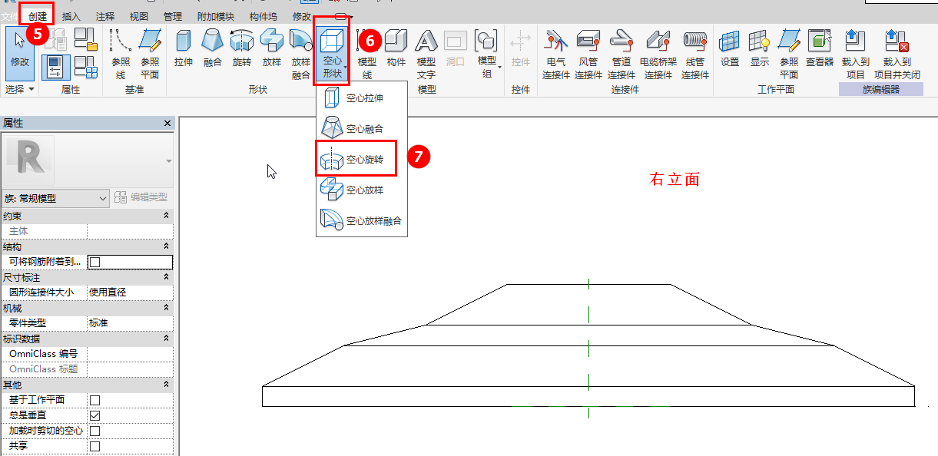Collapse the 标识数据 properties section
Image resolution: width=938 pixels, height=456 pixels.
[x=167, y=339]
